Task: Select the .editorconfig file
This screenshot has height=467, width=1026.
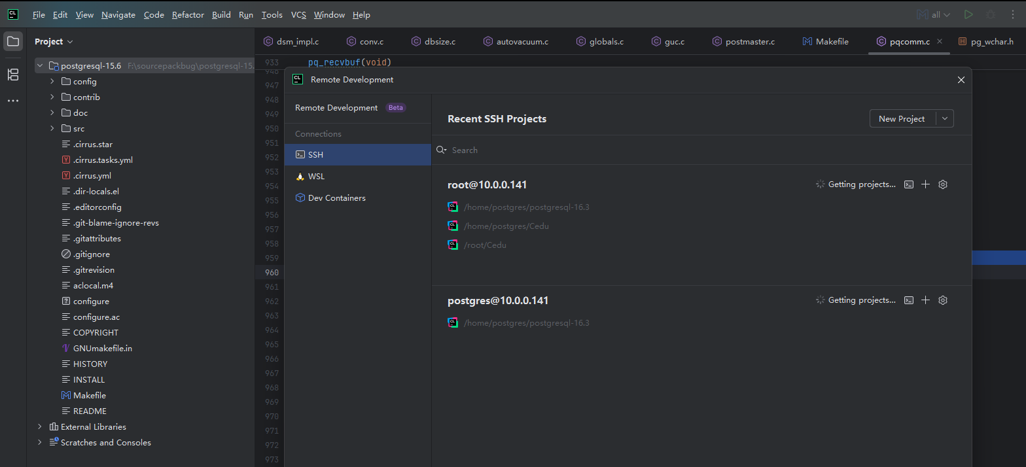Action: [x=91, y=207]
